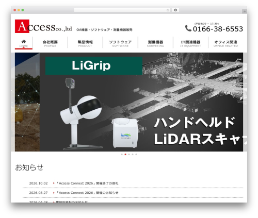Click the HOME house icon

tap(24, 41)
